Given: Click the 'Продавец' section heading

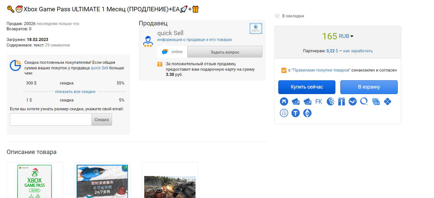Looking at the screenshot, I should tap(153, 23).
